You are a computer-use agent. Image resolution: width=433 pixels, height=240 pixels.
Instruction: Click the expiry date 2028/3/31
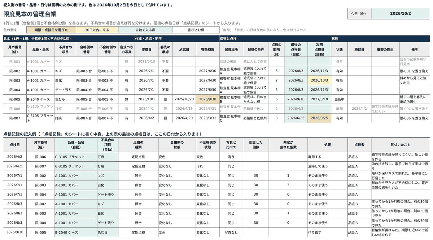[x=207, y=118]
